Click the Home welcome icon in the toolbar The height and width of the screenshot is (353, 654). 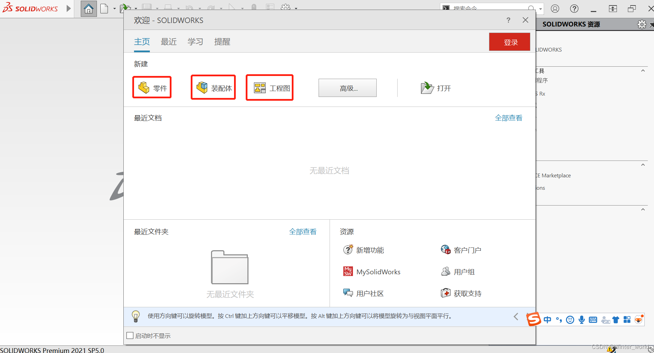coord(89,9)
